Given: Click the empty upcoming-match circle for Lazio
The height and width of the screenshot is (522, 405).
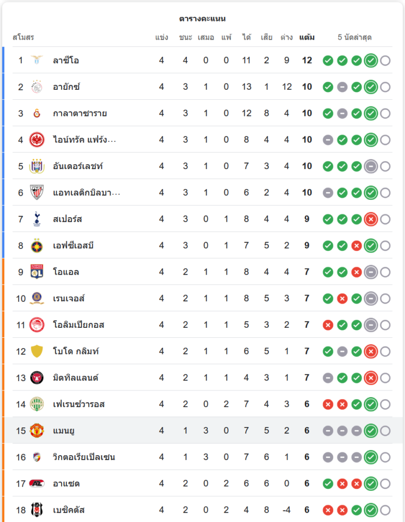Looking at the screenshot, I should (x=385, y=61).
